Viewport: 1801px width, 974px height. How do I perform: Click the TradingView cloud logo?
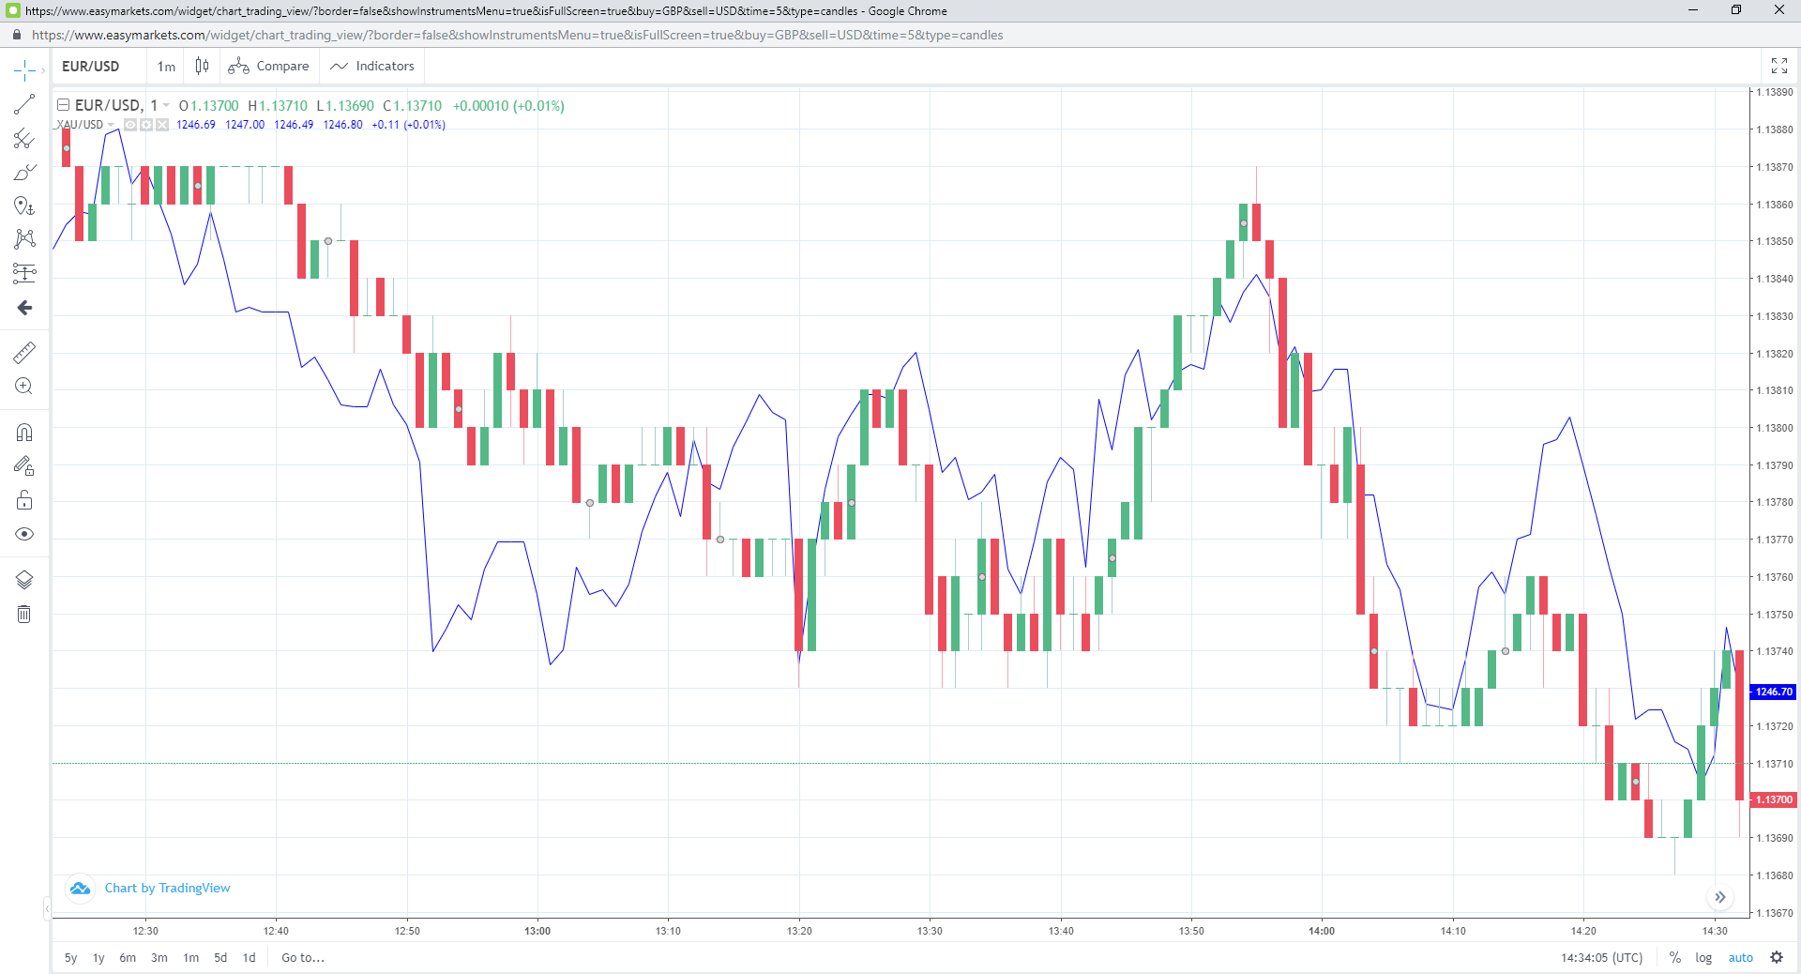point(81,888)
